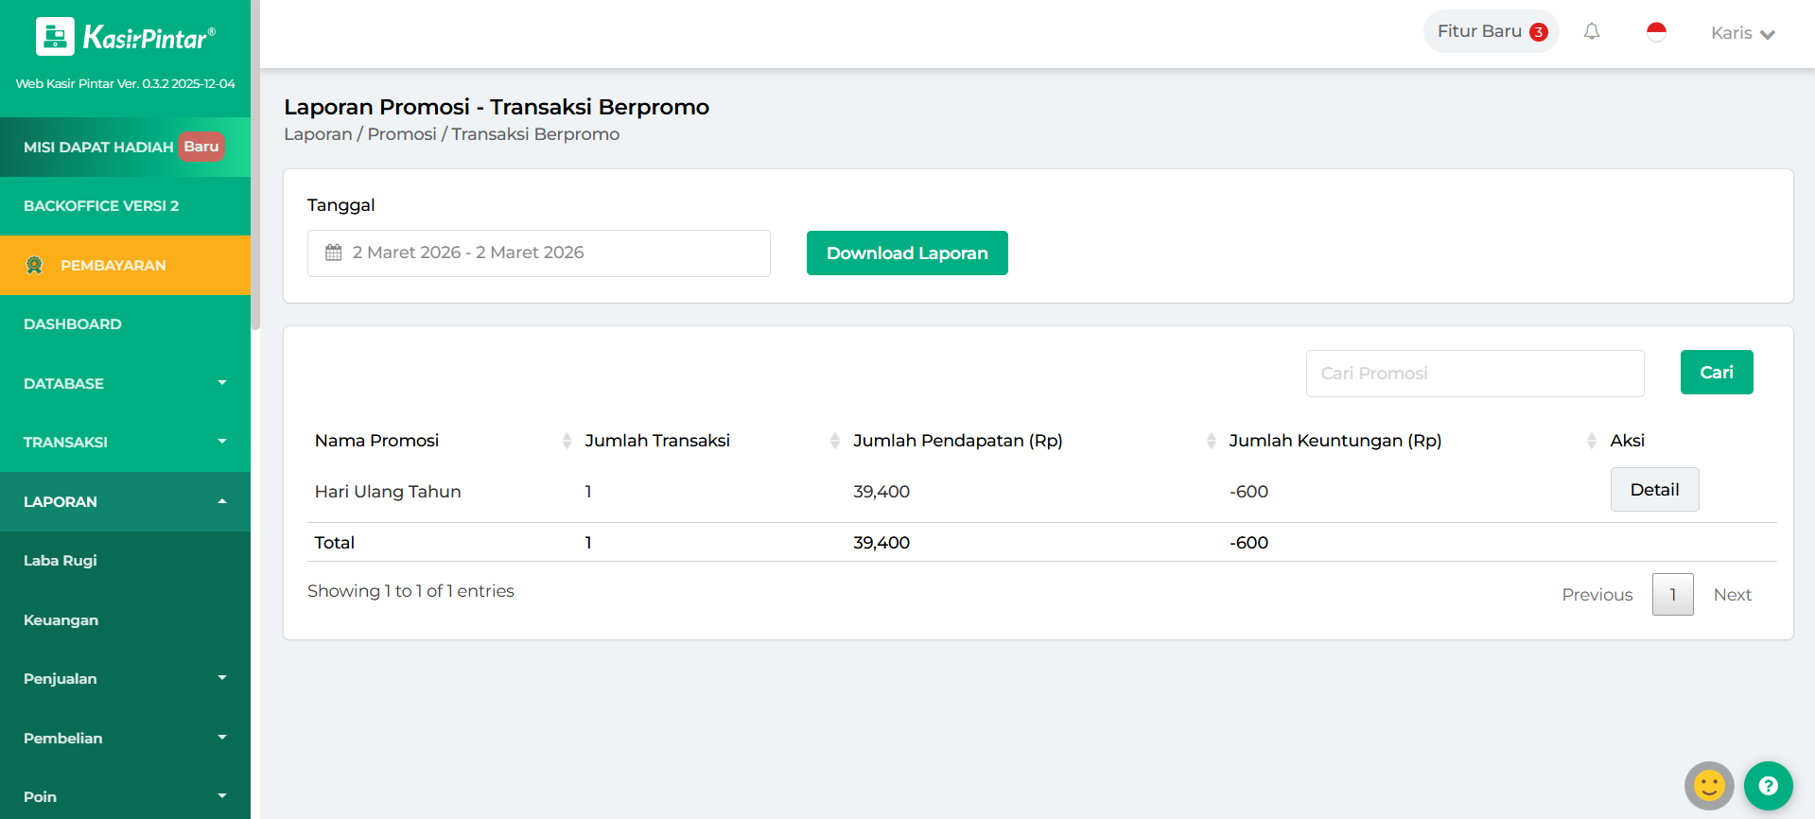Screen dimensions: 1815x819
Task: Click the calendar icon in date field
Action: (x=334, y=253)
